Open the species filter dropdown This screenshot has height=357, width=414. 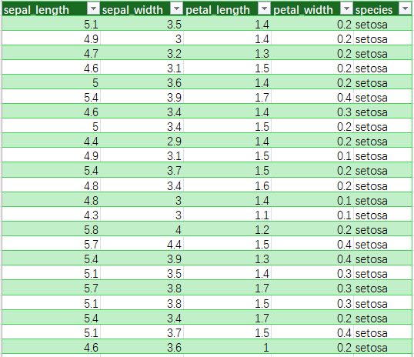[x=405, y=9]
